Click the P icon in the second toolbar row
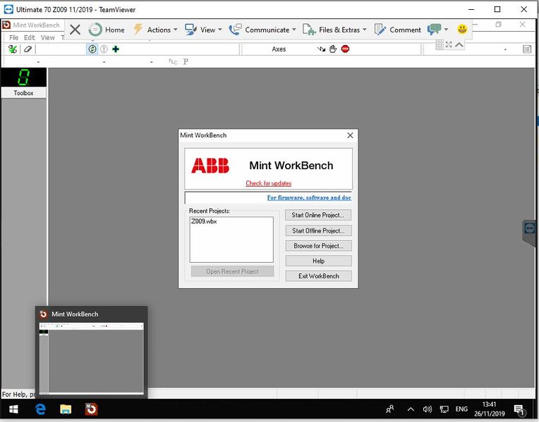The image size is (539, 422). coord(186,61)
